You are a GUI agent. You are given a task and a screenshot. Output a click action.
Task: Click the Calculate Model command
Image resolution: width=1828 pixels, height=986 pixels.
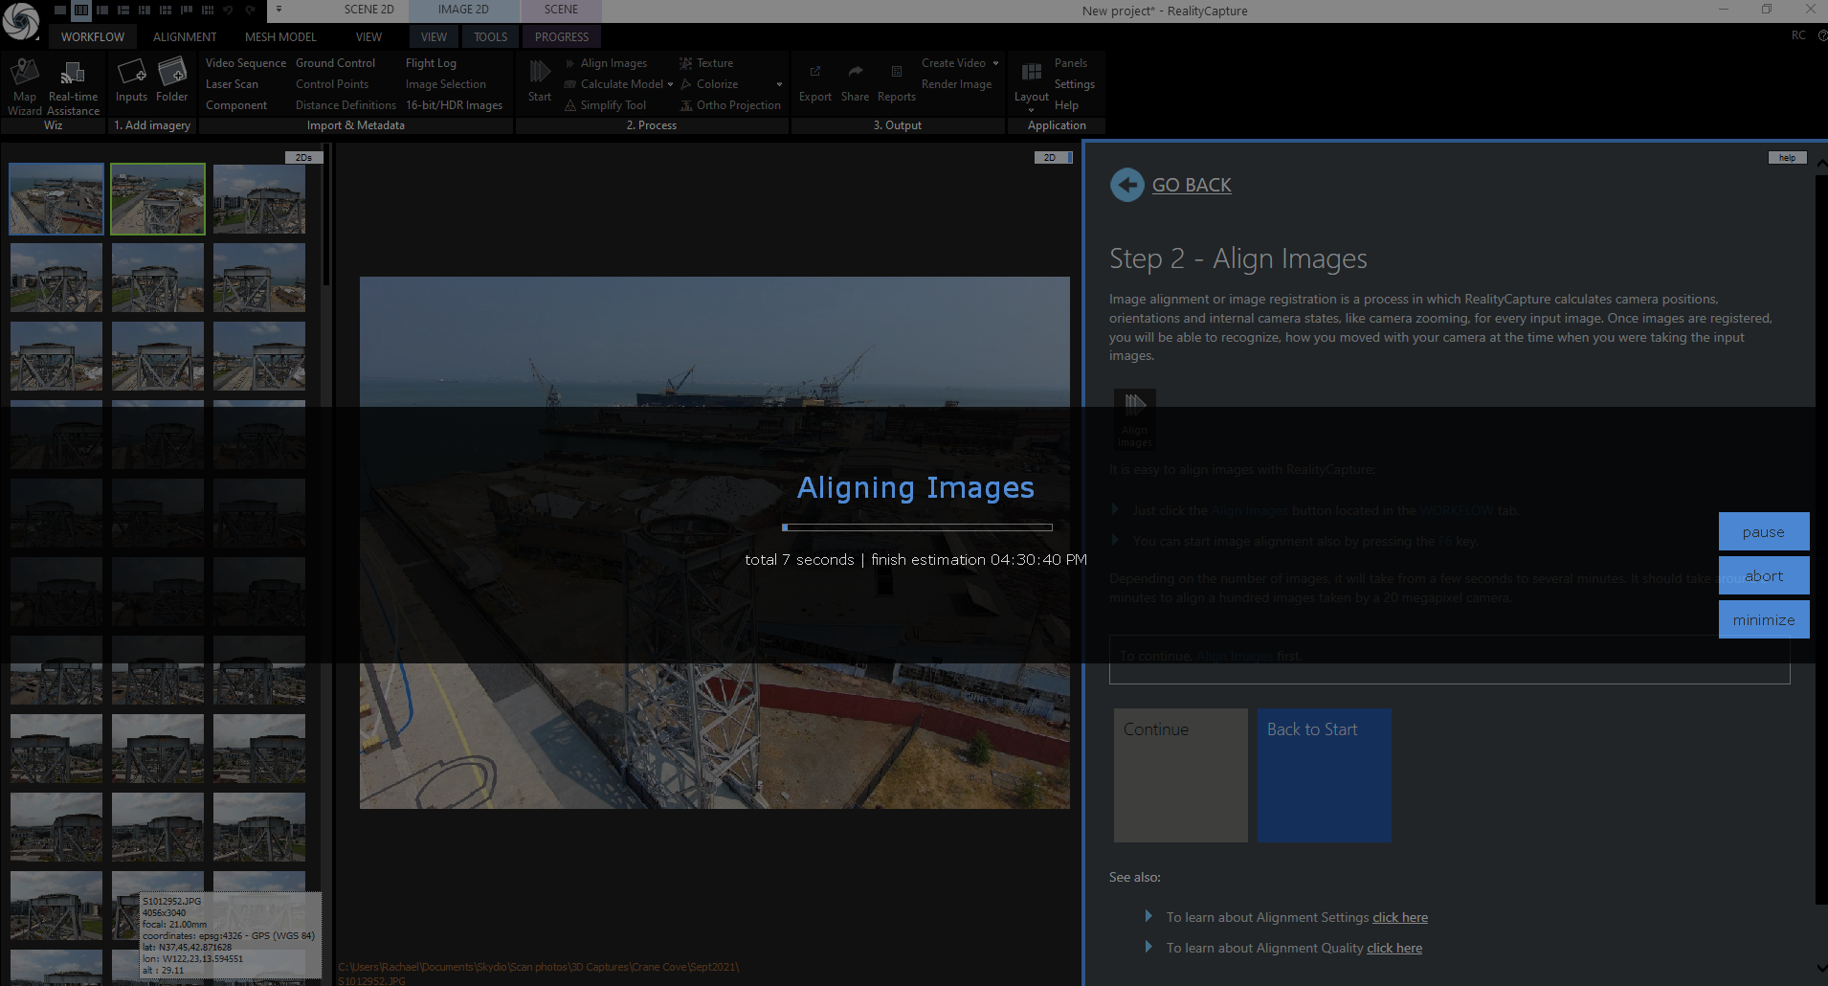[x=613, y=84]
